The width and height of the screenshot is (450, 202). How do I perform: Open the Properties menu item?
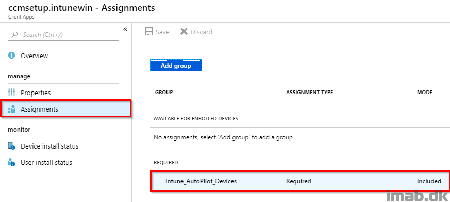tap(36, 93)
